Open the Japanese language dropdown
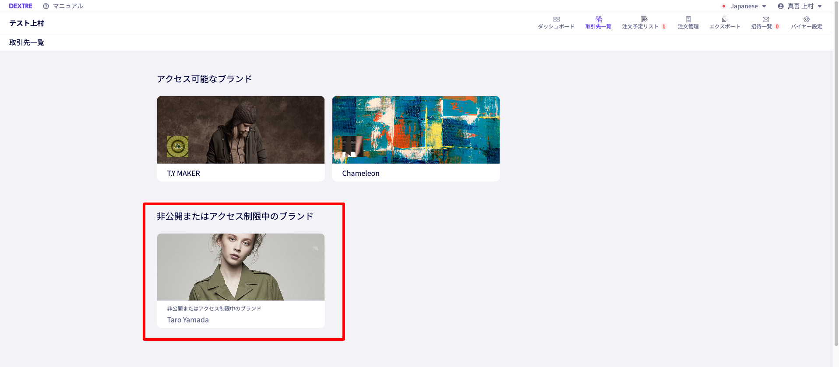Viewport: 839px width, 367px height. point(748,6)
